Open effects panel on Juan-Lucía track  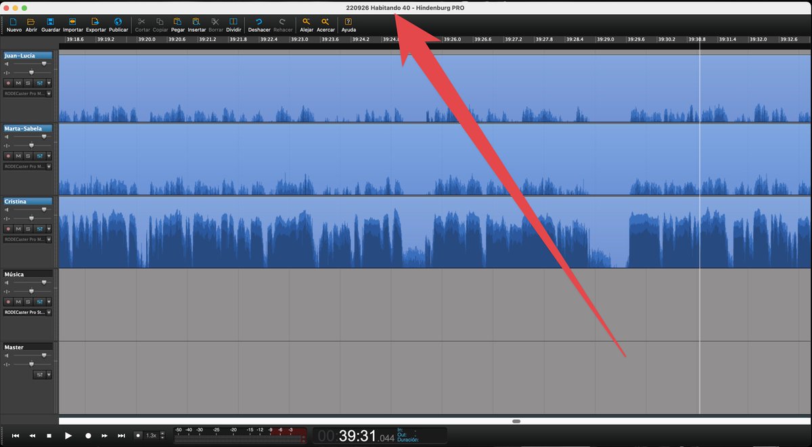(x=39, y=83)
